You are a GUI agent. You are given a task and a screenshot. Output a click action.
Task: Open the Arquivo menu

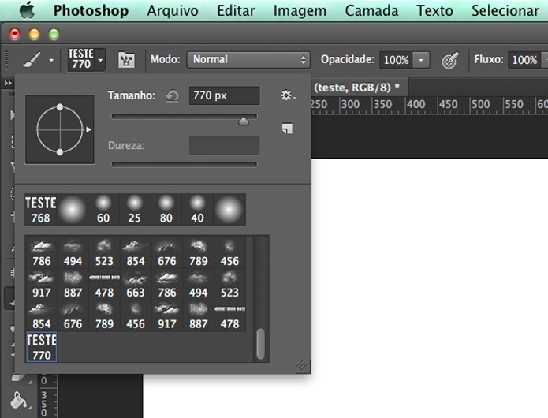point(173,11)
